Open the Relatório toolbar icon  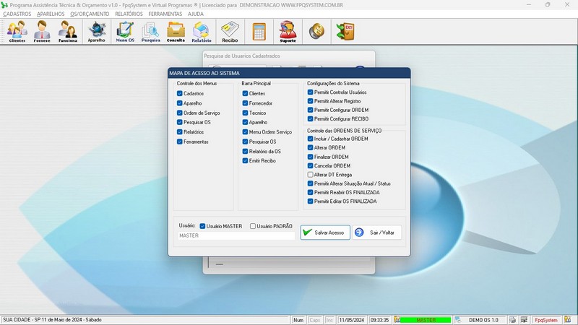(202, 32)
